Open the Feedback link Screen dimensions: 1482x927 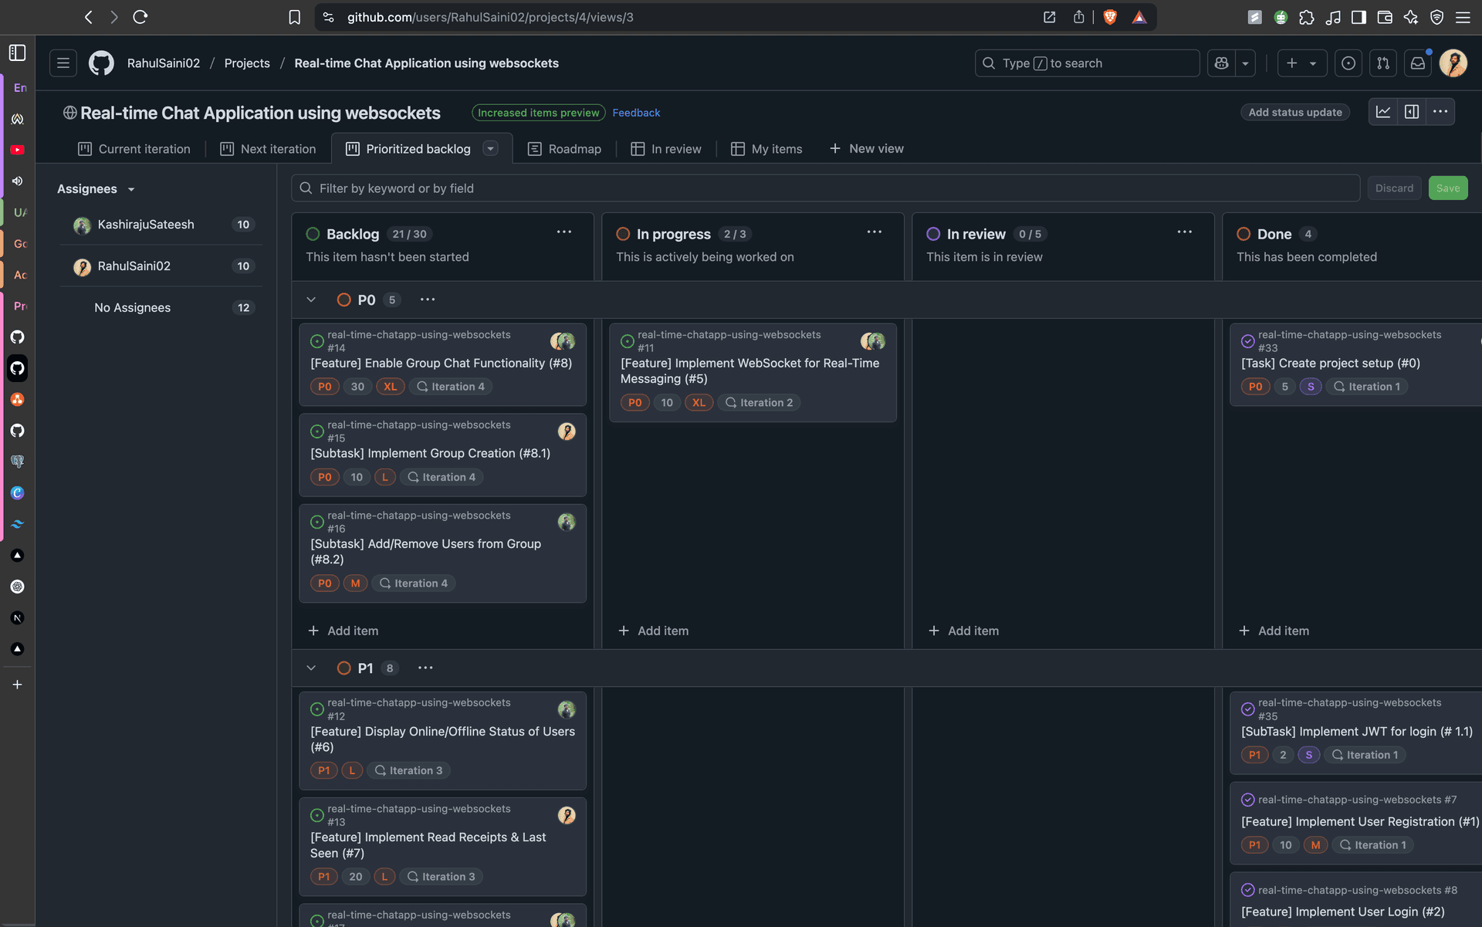coord(636,113)
